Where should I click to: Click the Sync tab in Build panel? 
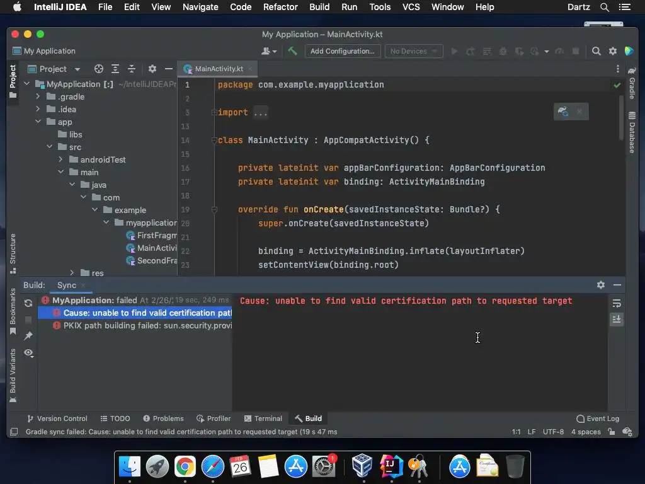(x=67, y=285)
